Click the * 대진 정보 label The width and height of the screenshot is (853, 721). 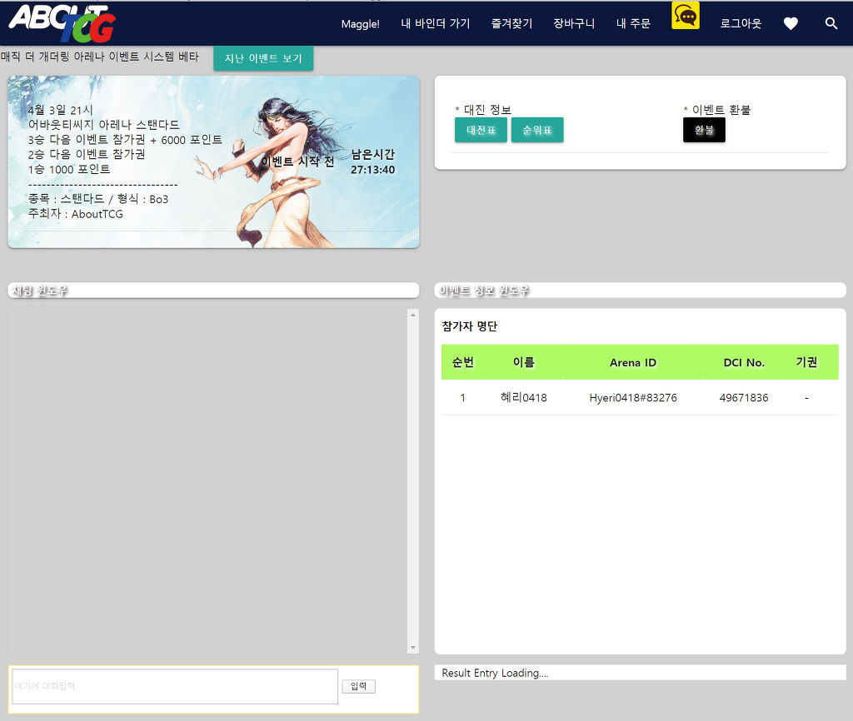pos(483,110)
